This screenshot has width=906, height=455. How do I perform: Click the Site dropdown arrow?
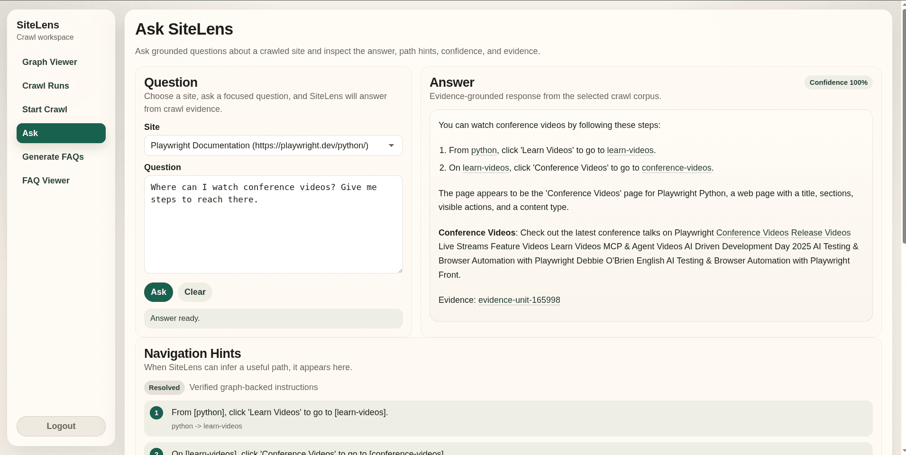click(x=391, y=146)
